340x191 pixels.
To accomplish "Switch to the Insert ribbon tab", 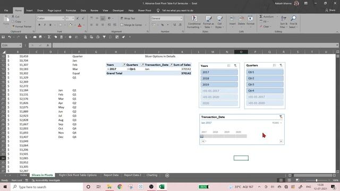I will click(x=29, y=11).
